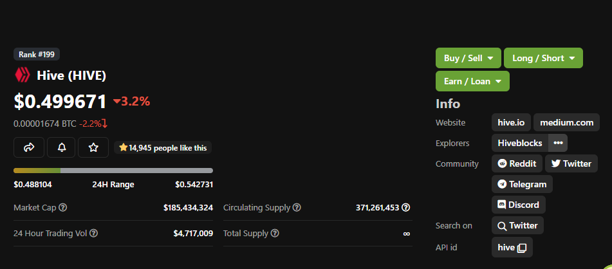This screenshot has width=612, height=269.
Task: Click the red Hive logo icon
Action: pos(23,75)
